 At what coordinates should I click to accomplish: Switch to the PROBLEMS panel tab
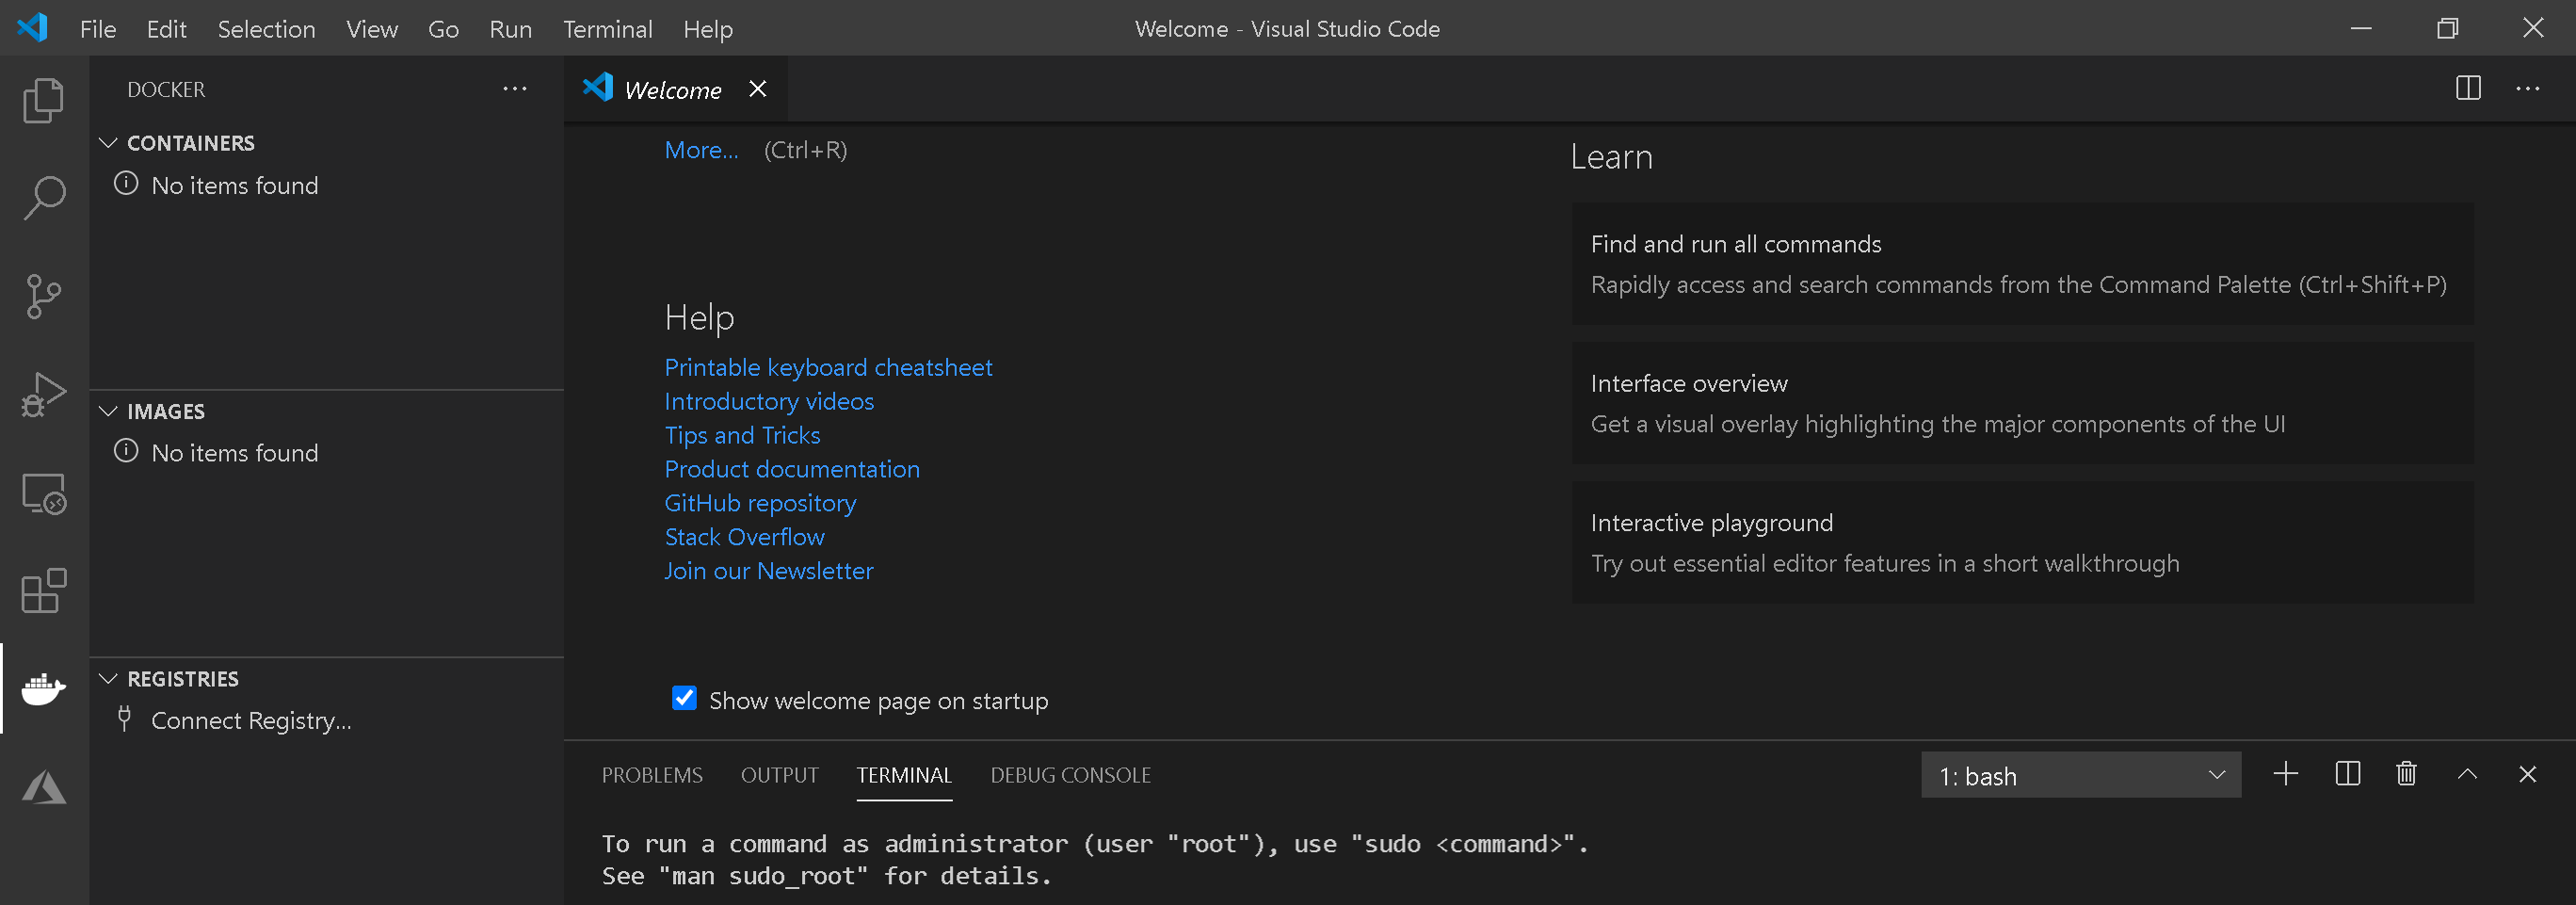(x=652, y=775)
